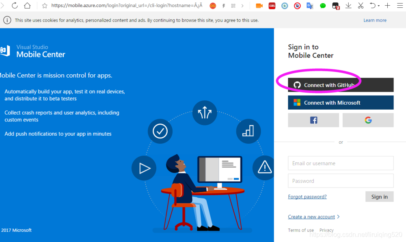Click the undo closed tab arrow

tap(372, 5)
